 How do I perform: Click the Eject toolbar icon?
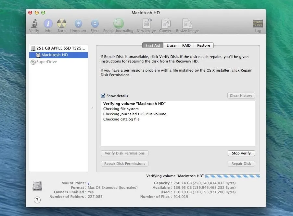pyautogui.click(x=95, y=24)
